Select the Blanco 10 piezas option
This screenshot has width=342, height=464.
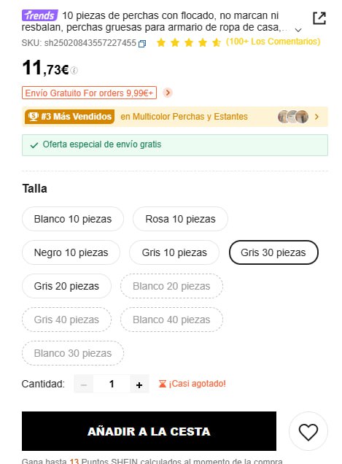point(73,219)
